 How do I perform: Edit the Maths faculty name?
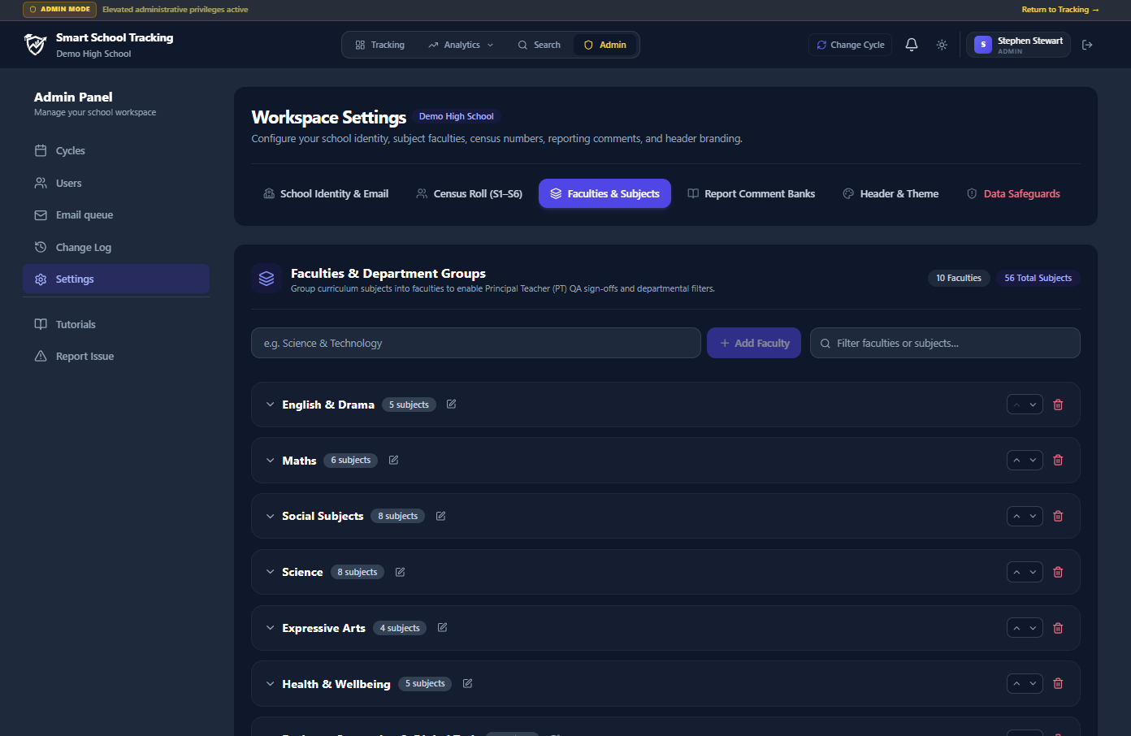pos(394,461)
